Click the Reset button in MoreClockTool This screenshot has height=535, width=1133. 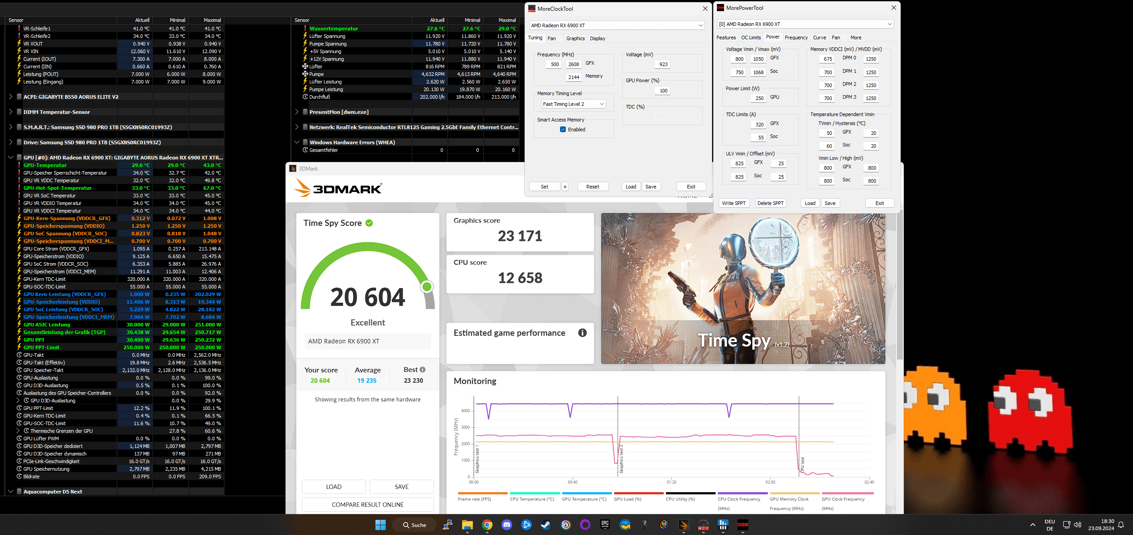tap(593, 187)
